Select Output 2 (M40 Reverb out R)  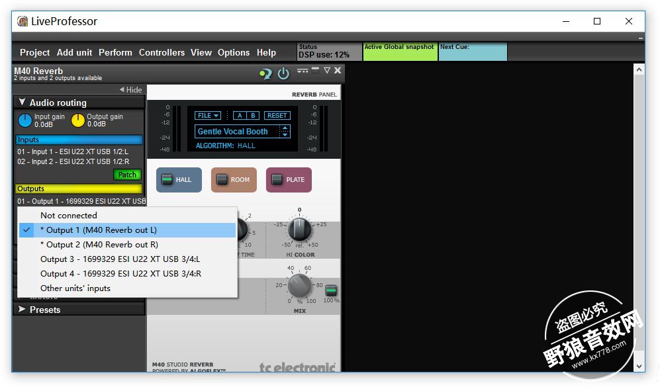128,244
